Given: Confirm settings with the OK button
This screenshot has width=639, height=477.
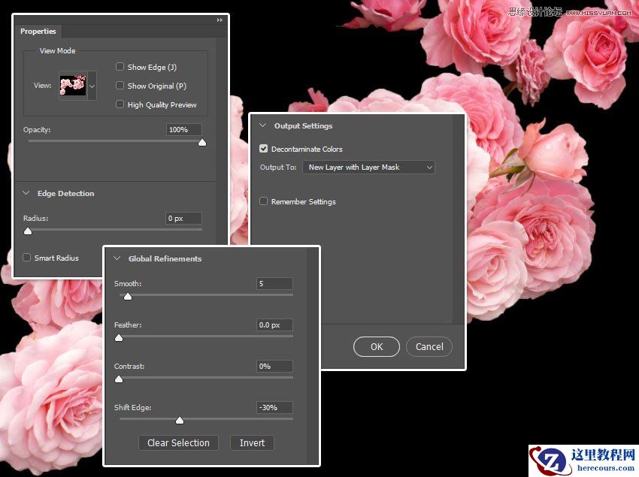Looking at the screenshot, I should pyautogui.click(x=376, y=346).
